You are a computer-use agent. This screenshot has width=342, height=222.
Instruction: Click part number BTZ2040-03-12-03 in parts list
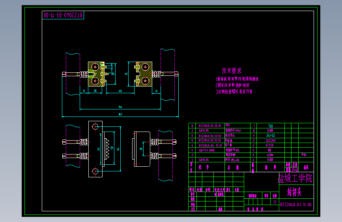tap(210, 136)
